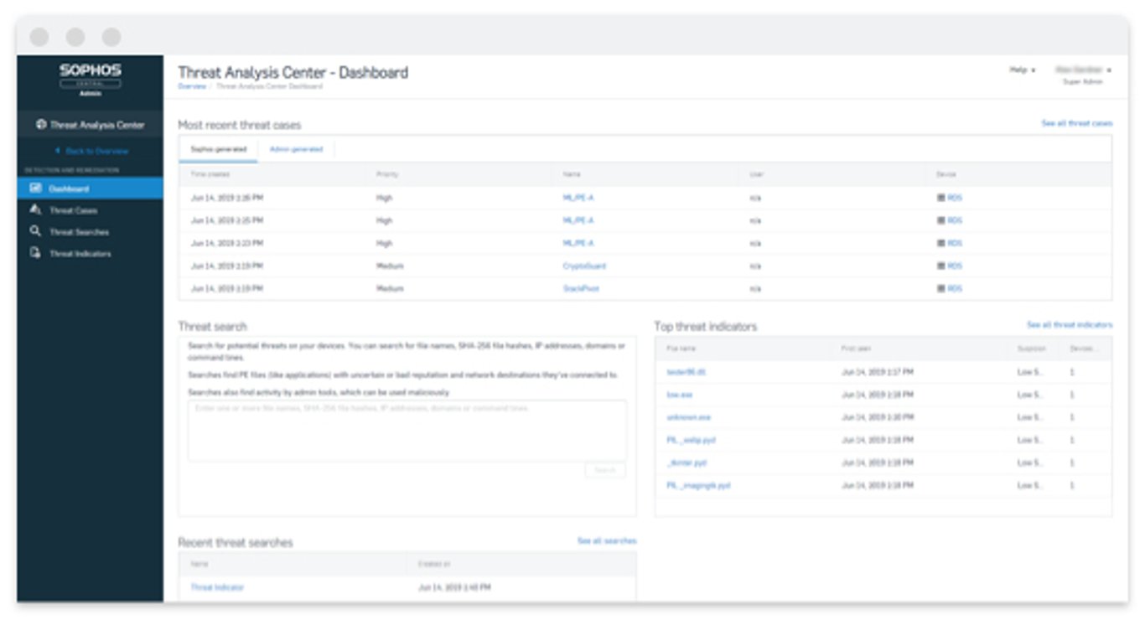Open the PIL._imagingtk.pyd indicator

tap(698, 485)
